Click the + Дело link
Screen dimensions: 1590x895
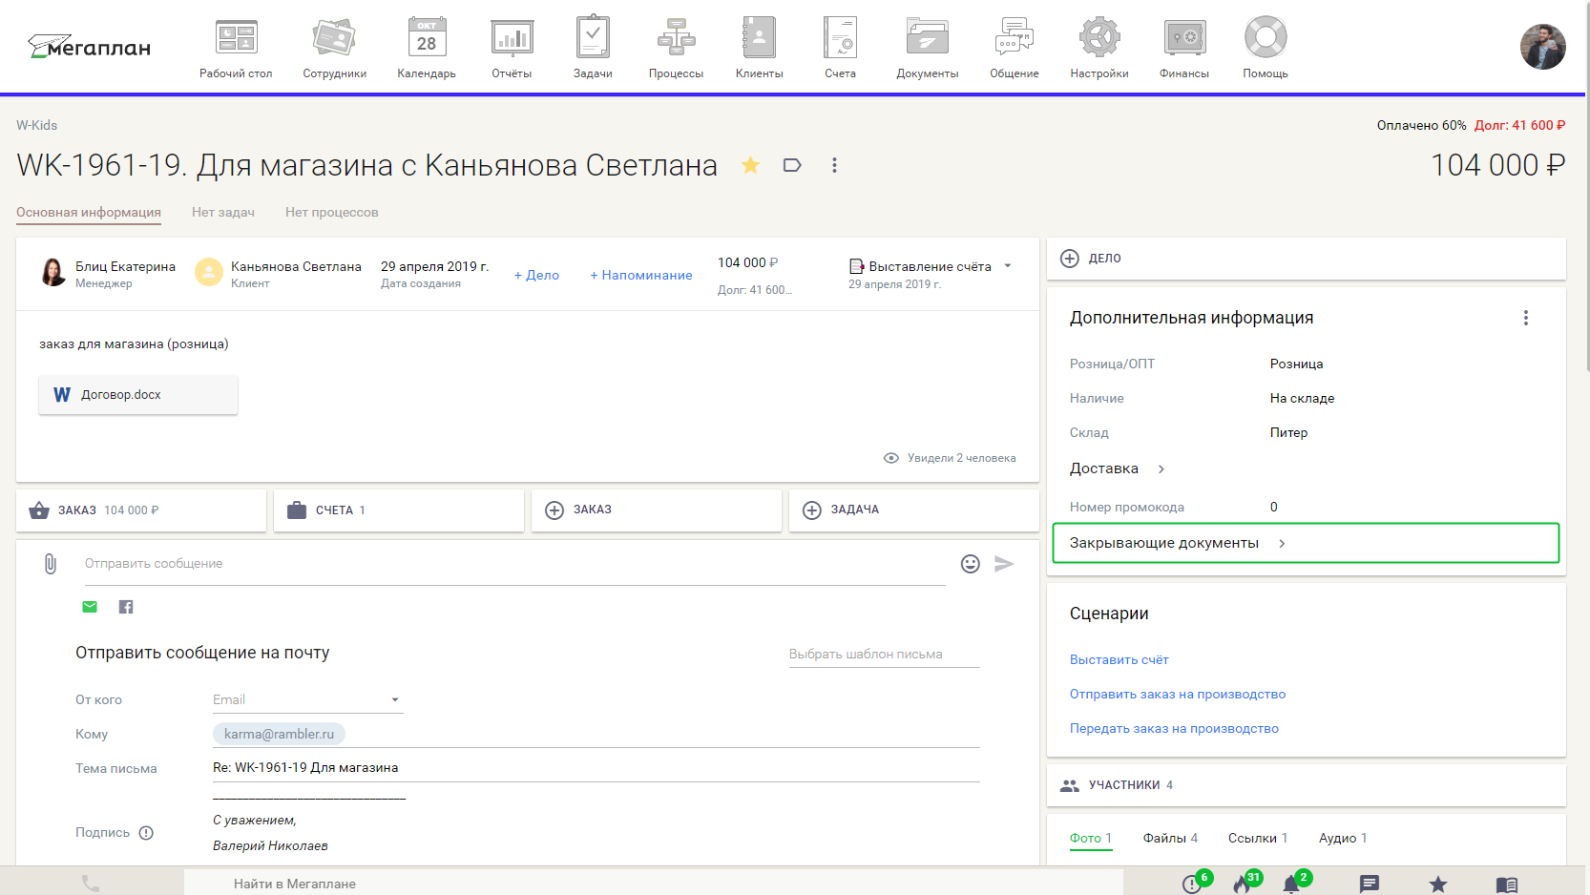coord(536,275)
